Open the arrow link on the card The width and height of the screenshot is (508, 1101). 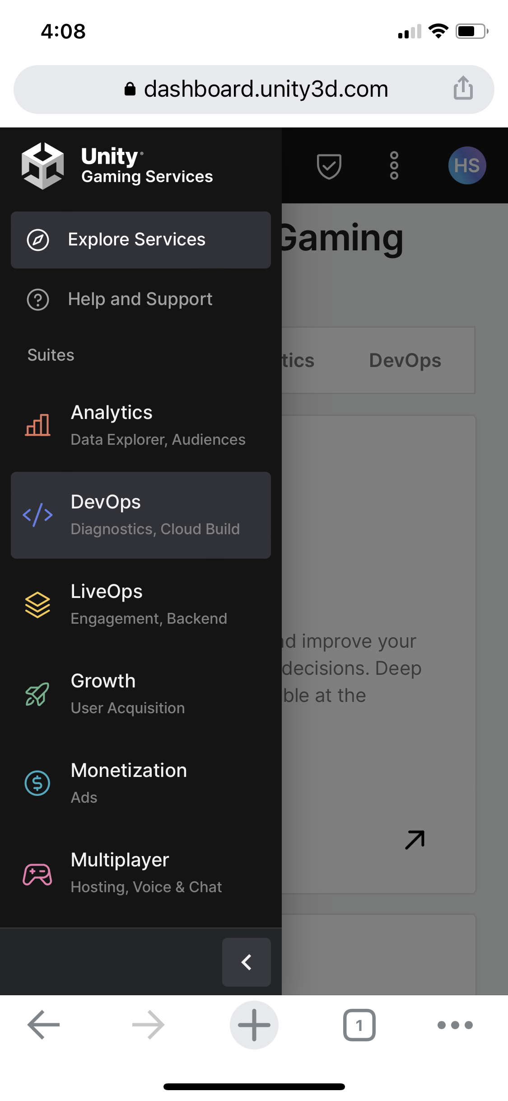tap(415, 840)
